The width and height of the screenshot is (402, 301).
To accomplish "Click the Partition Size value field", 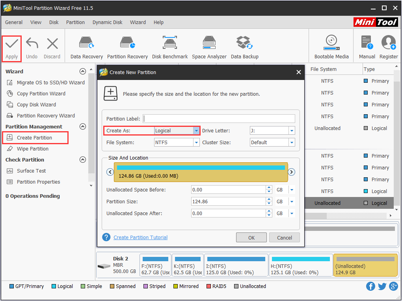I will 229,202.
